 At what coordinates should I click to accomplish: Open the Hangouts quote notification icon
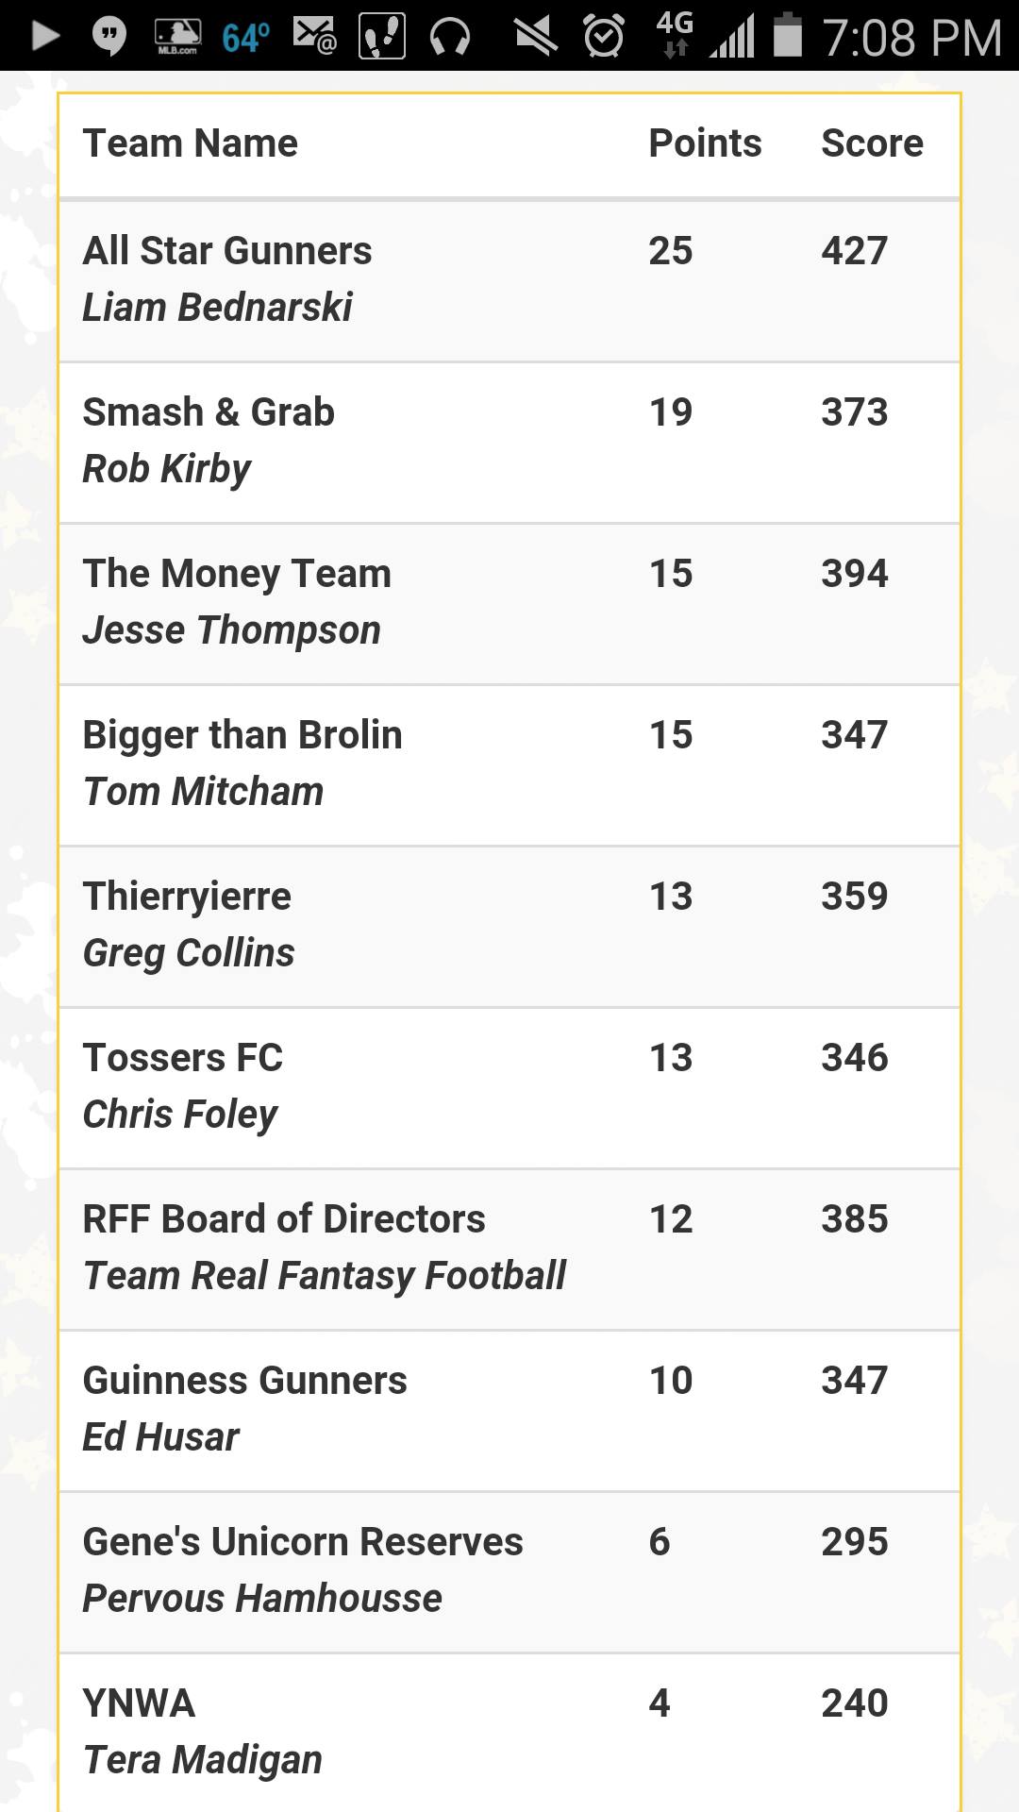(x=109, y=37)
